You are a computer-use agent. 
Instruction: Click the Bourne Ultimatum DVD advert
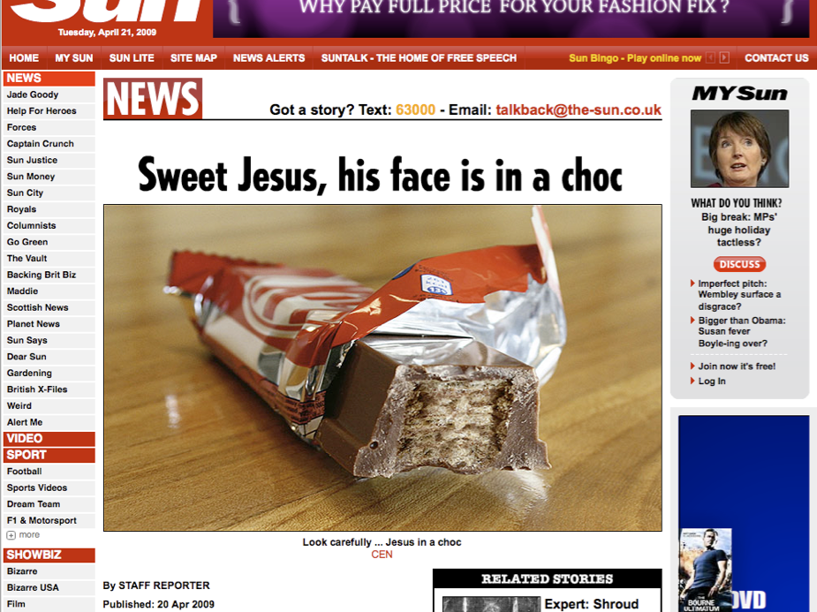point(744,514)
